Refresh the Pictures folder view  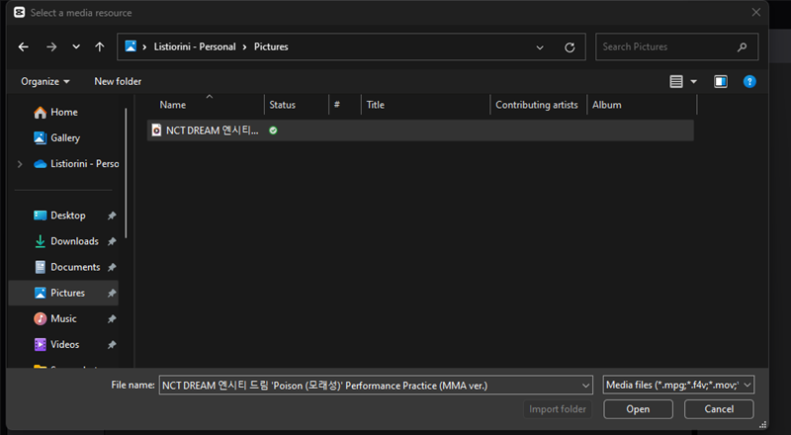pyautogui.click(x=570, y=46)
